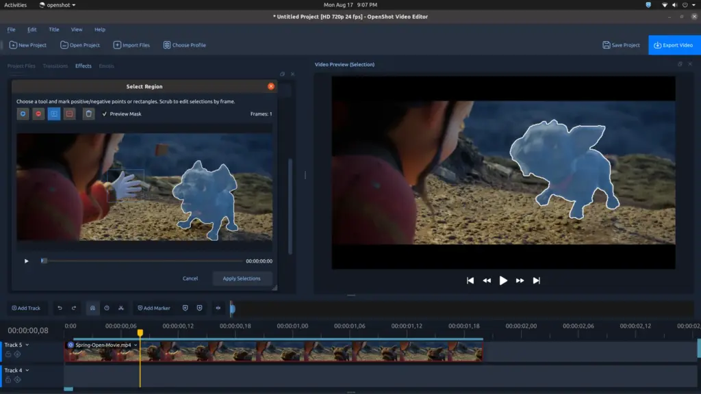Undock the Video Preview panel
Screen dimensions: 701x394
point(680,64)
